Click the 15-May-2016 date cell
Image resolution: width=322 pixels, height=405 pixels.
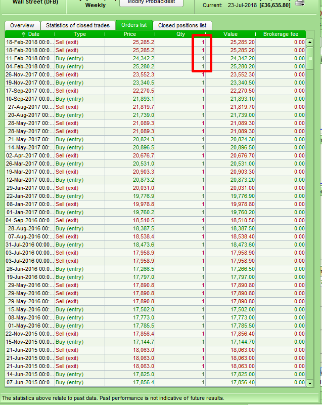click(30, 309)
